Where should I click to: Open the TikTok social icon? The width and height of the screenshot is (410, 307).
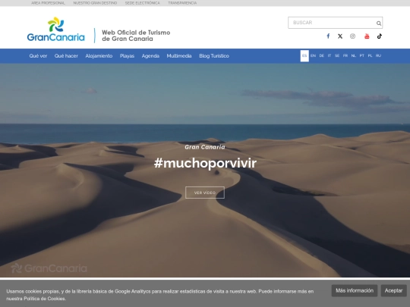point(380,36)
